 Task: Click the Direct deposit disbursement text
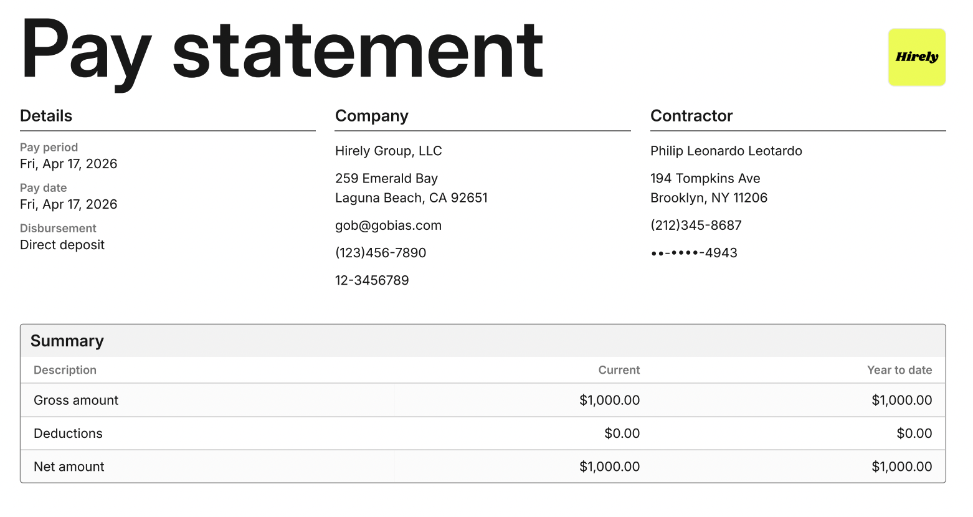pos(62,245)
